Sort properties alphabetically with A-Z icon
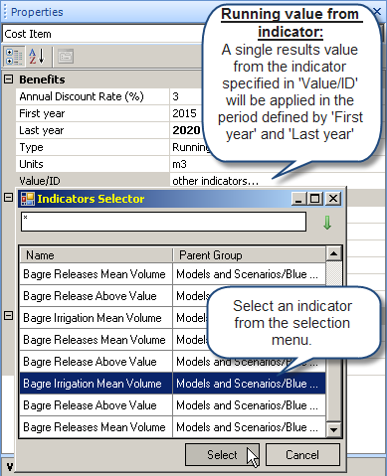The height and width of the screenshot is (476, 387). (x=37, y=57)
